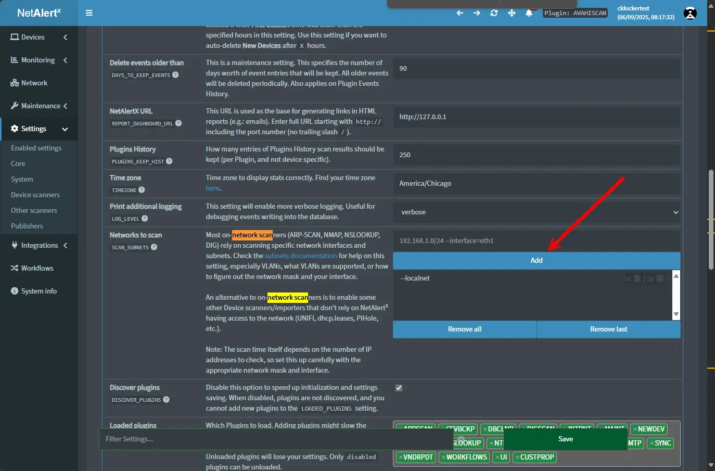Click the help icon next to TIMEZONE
This screenshot has width=715, height=471.
(x=142, y=190)
